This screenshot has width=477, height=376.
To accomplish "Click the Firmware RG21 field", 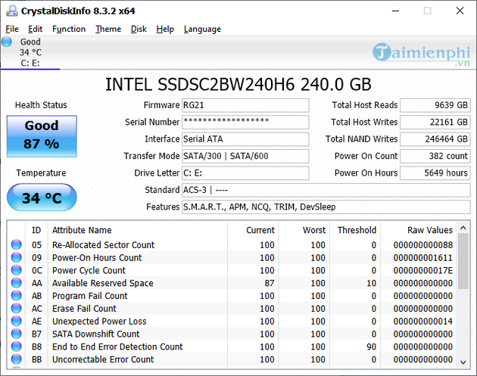I will [x=245, y=105].
